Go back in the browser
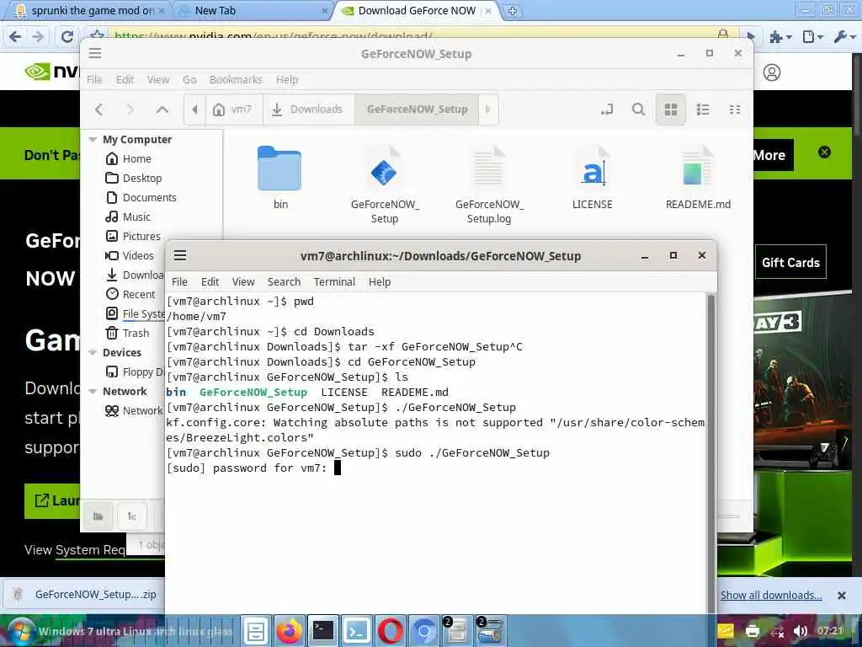Screen dimensions: 862x647 point(15,36)
